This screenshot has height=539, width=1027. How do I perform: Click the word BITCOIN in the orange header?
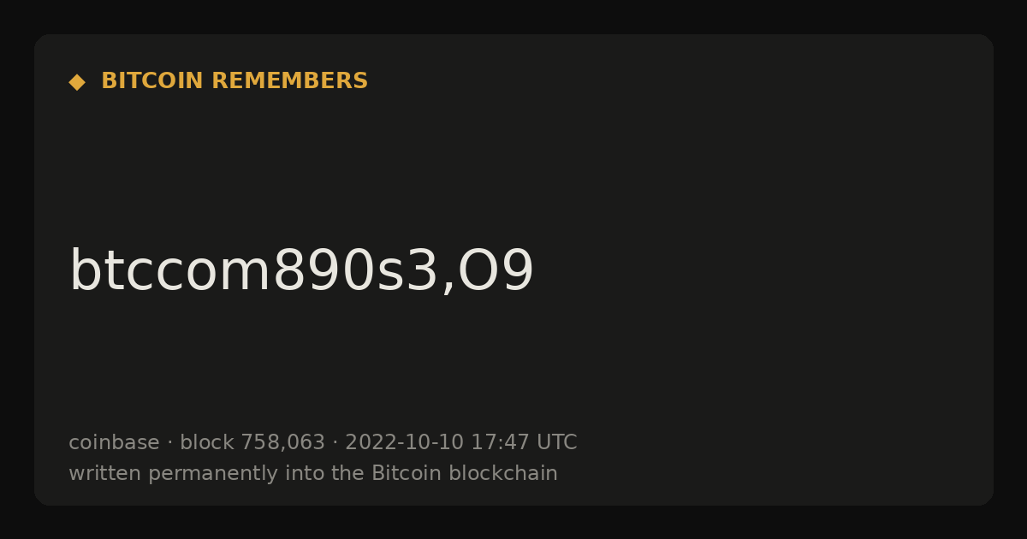pyautogui.click(x=152, y=81)
